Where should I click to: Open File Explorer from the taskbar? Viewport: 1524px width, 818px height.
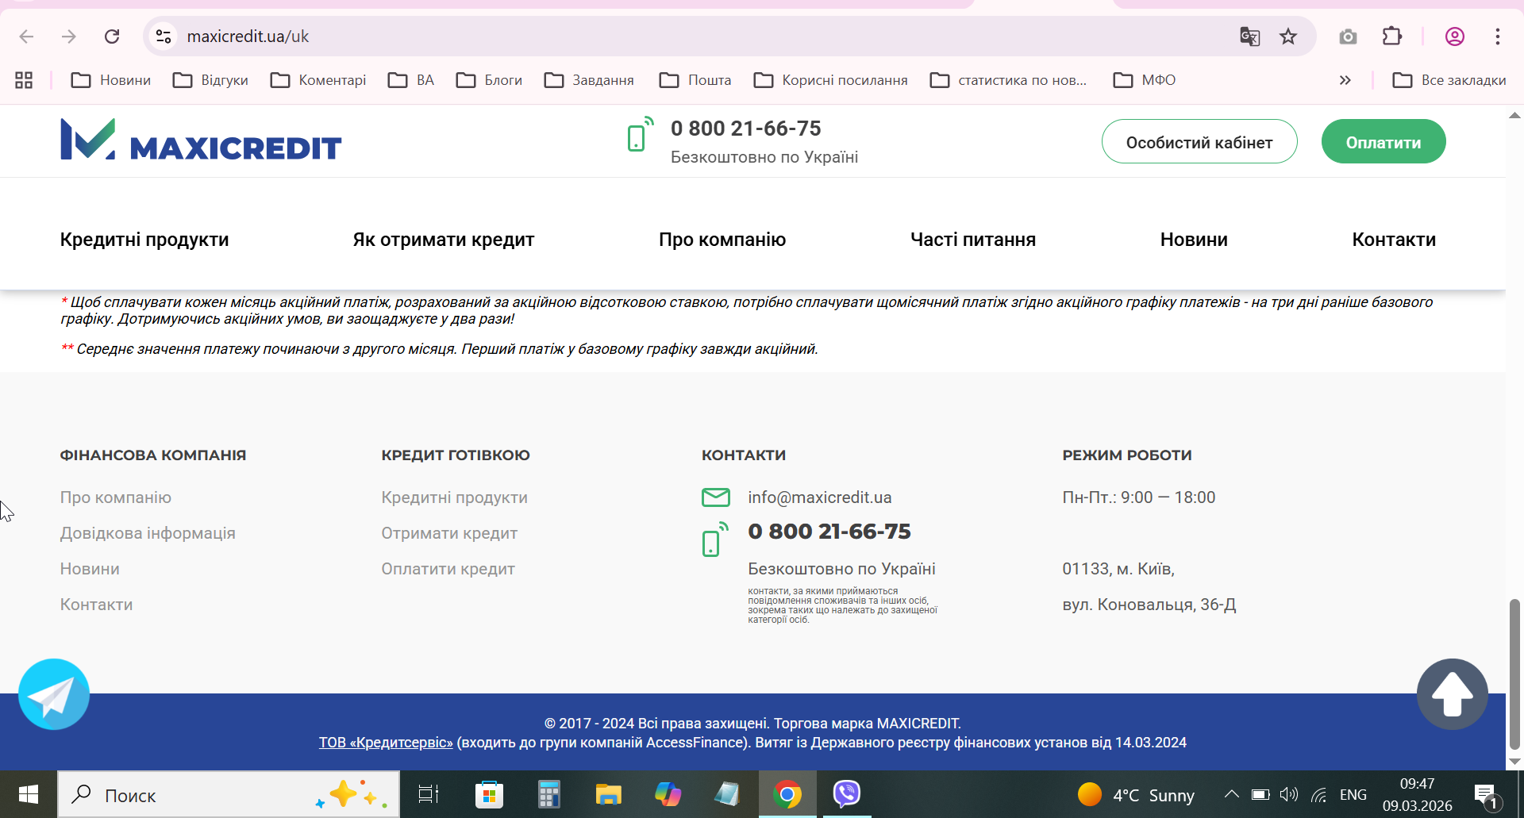point(608,794)
